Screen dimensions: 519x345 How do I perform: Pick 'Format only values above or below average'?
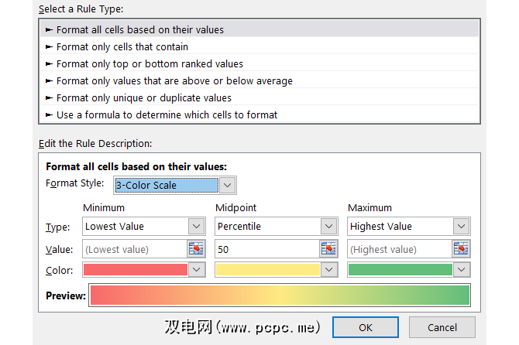tap(174, 80)
